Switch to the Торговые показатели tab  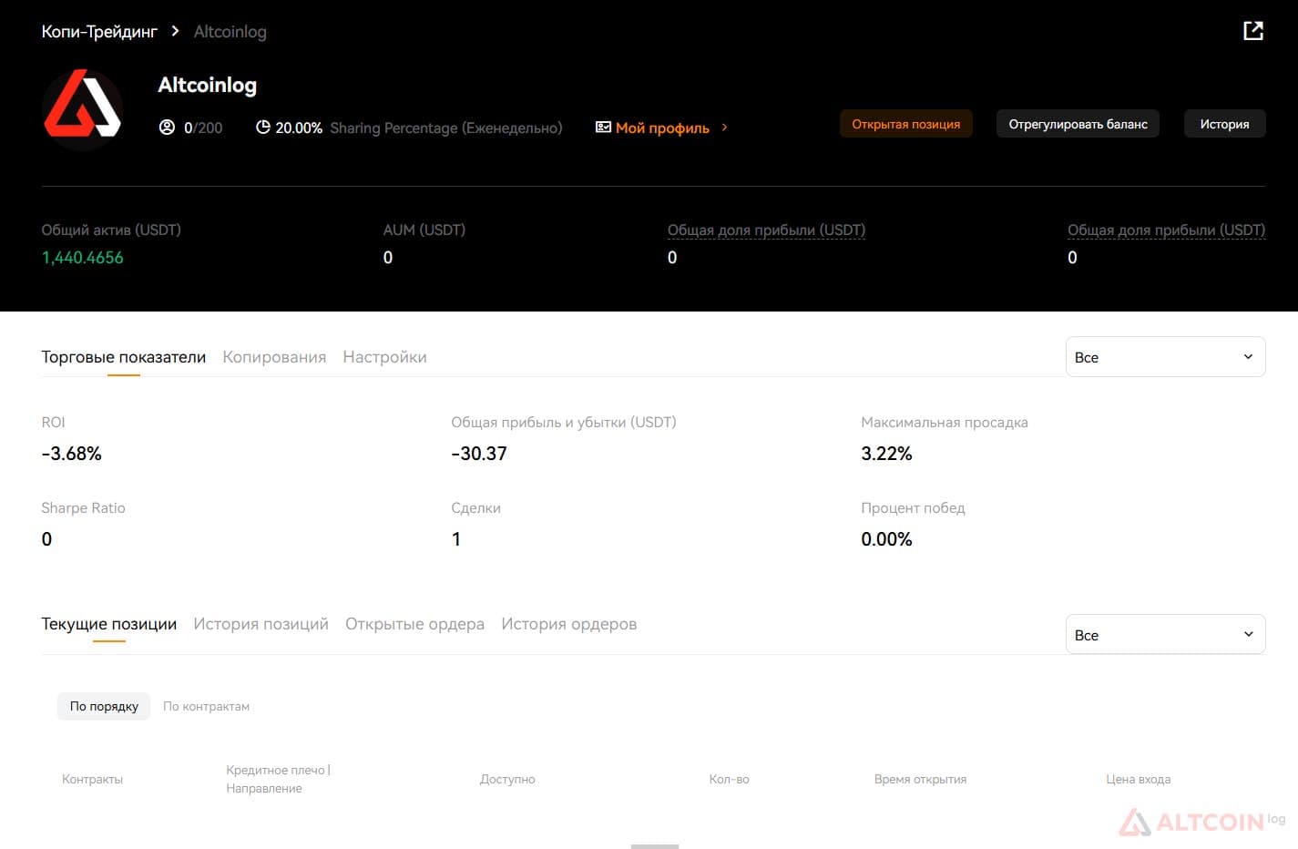tap(124, 357)
